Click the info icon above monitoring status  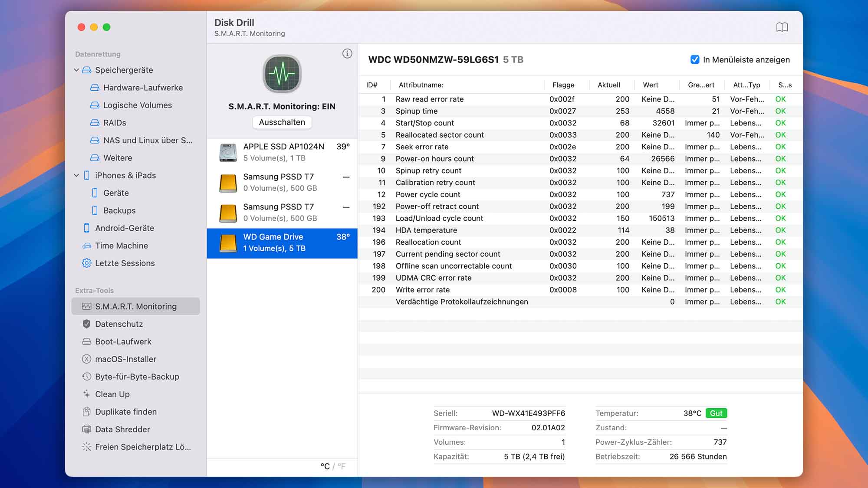pyautogui.click(x=347, y=53)
